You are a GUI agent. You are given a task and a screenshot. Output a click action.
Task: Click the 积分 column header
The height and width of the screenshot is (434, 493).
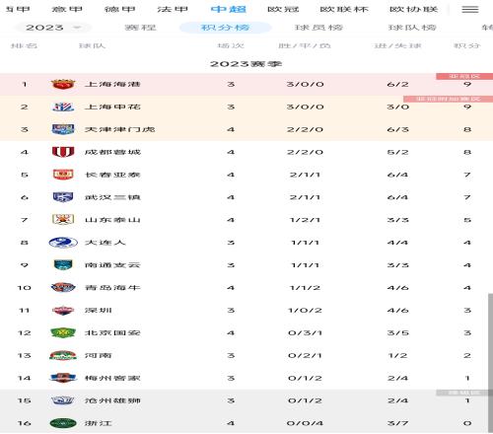[x=467, y=45]
